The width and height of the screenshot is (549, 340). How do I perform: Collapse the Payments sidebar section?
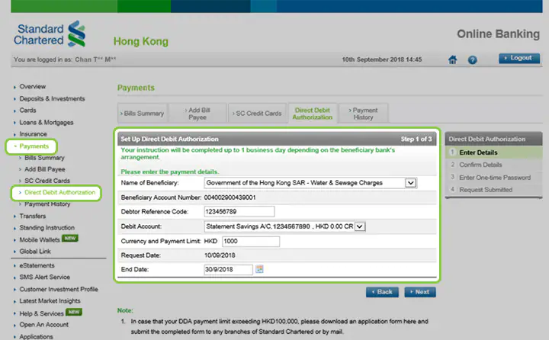coord(34,146)
